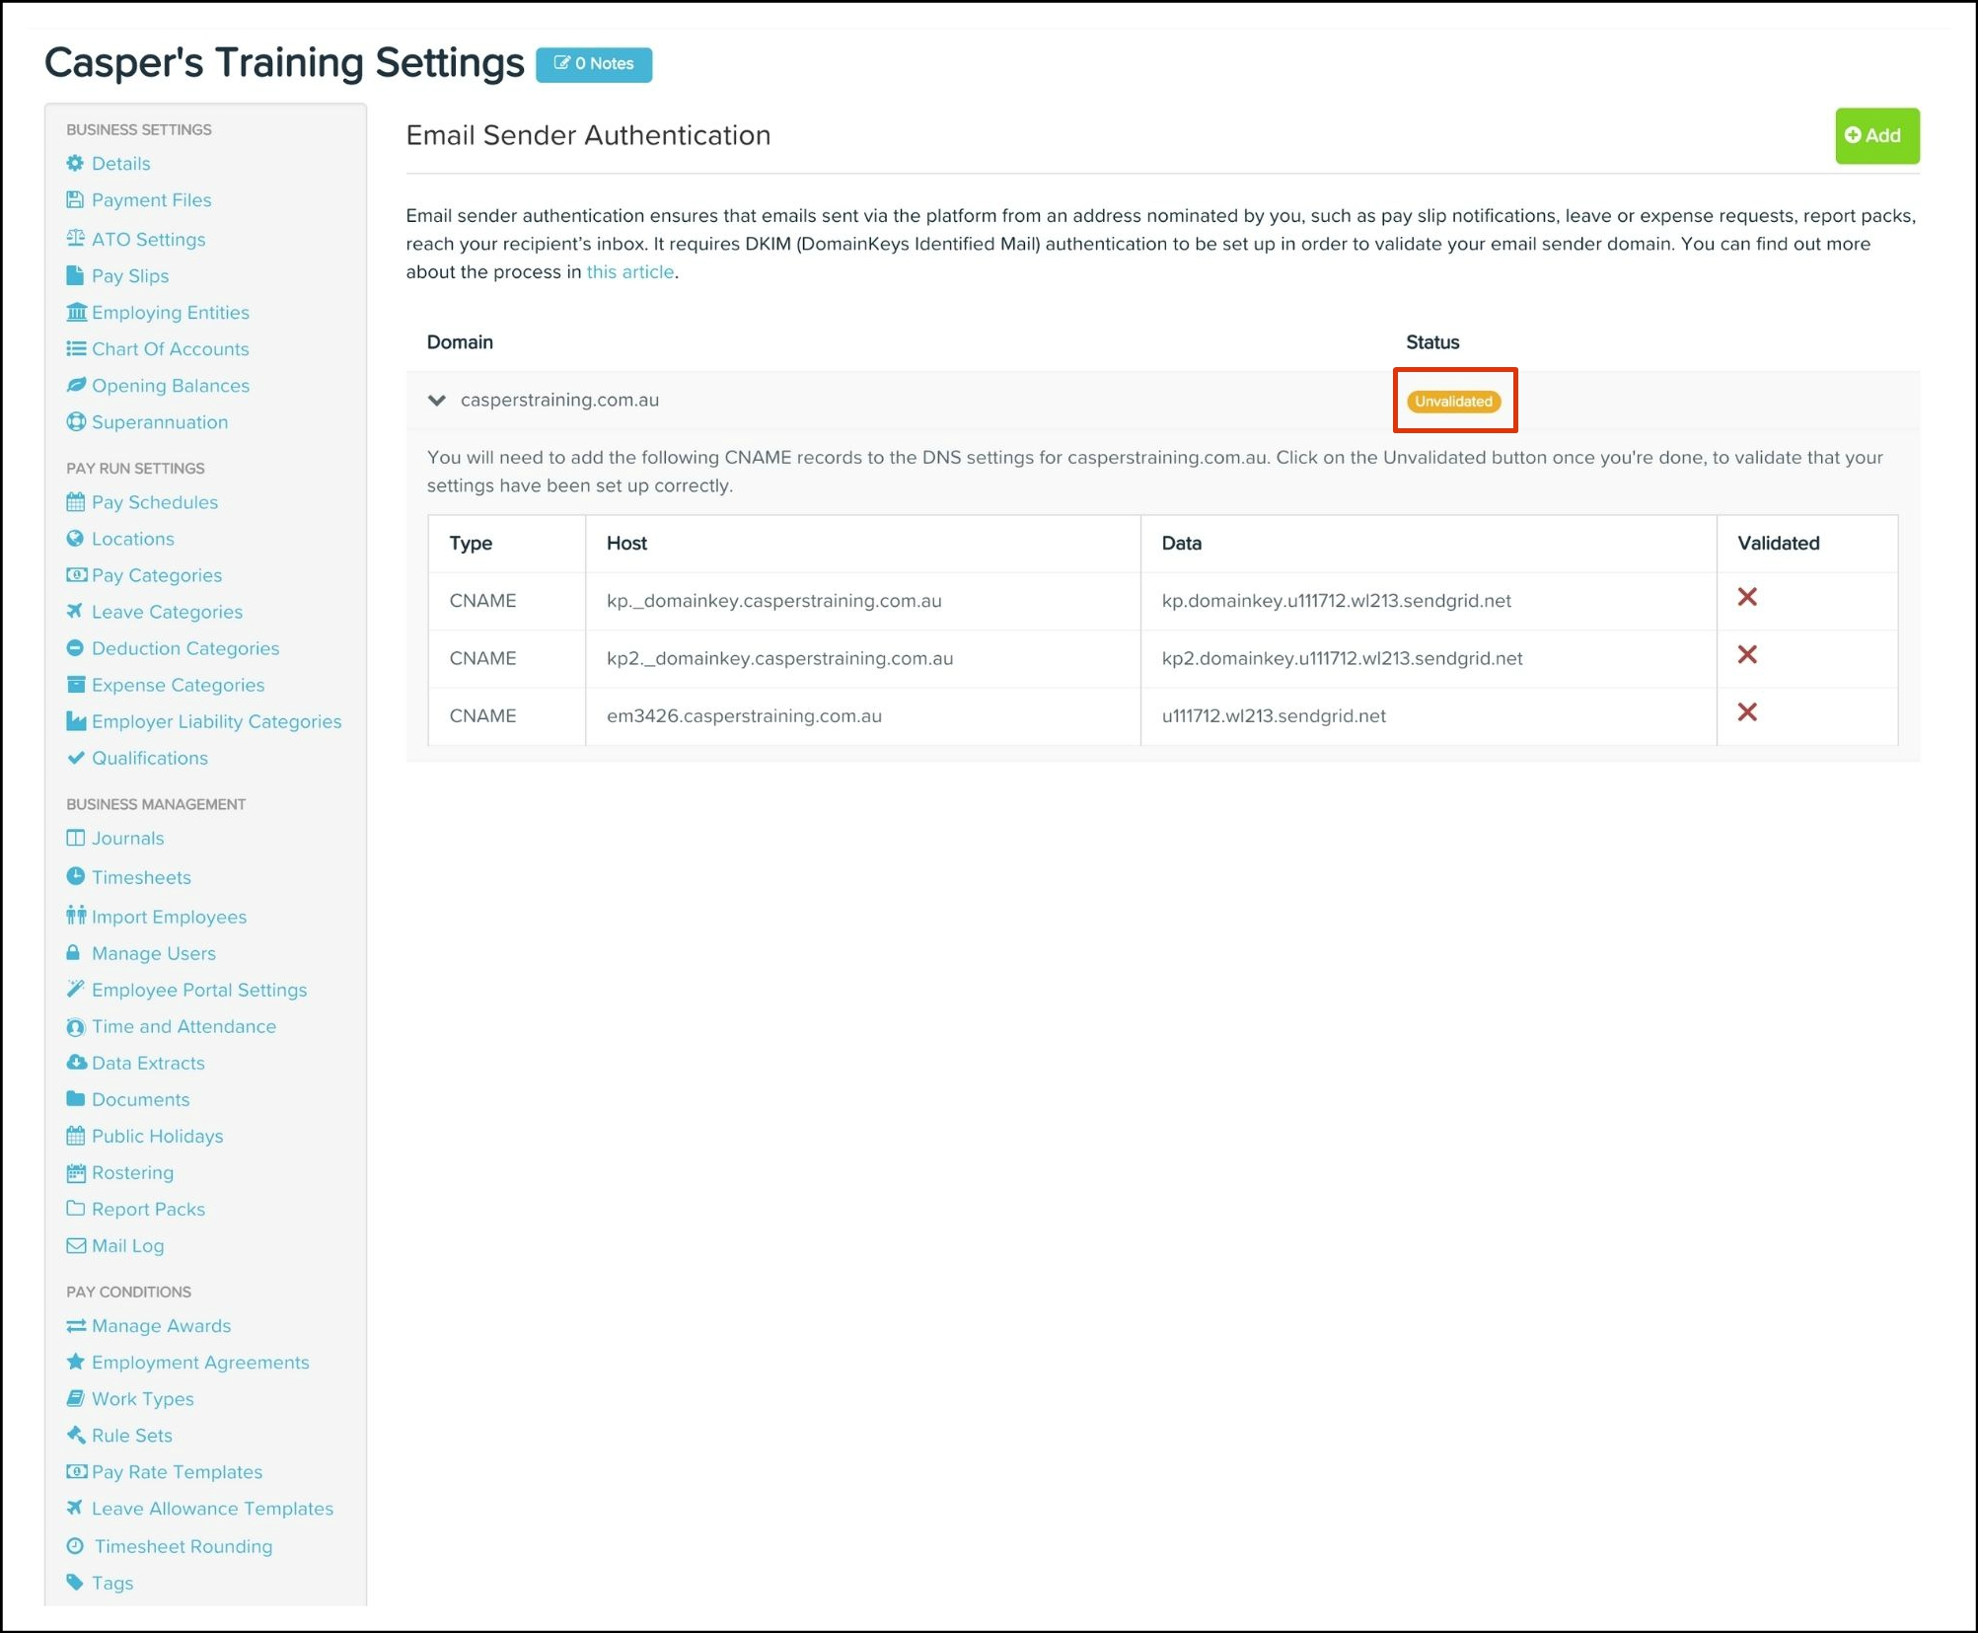Click the Superannuation lifebuoy icon
1978x1633 pixels.
pyautogui.click(x=75, y=422)
